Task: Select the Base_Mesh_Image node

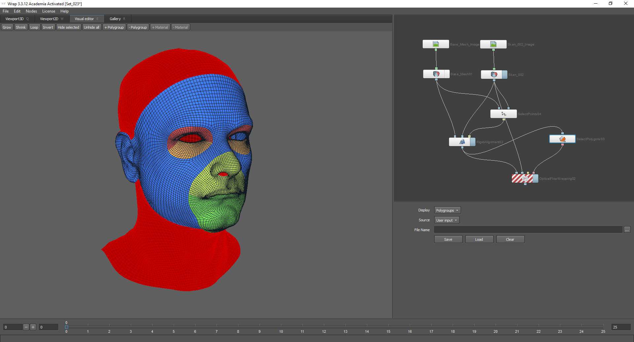Action: (x=436, y=44)
